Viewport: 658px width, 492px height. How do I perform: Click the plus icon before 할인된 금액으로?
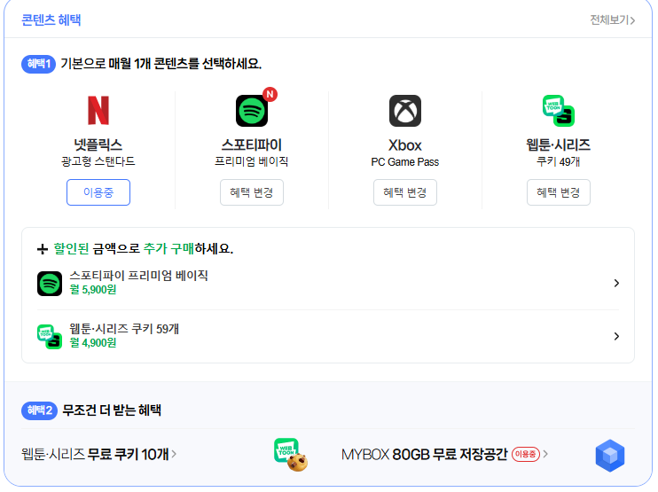(x=43, y=249)
